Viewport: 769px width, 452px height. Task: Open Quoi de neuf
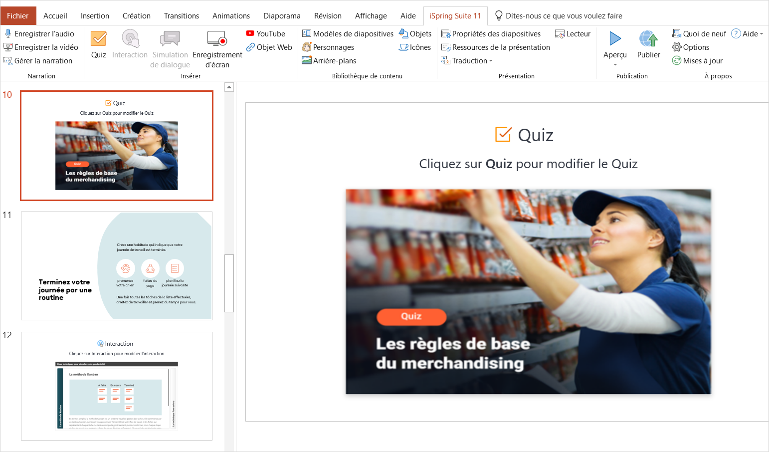click(699, 33)
